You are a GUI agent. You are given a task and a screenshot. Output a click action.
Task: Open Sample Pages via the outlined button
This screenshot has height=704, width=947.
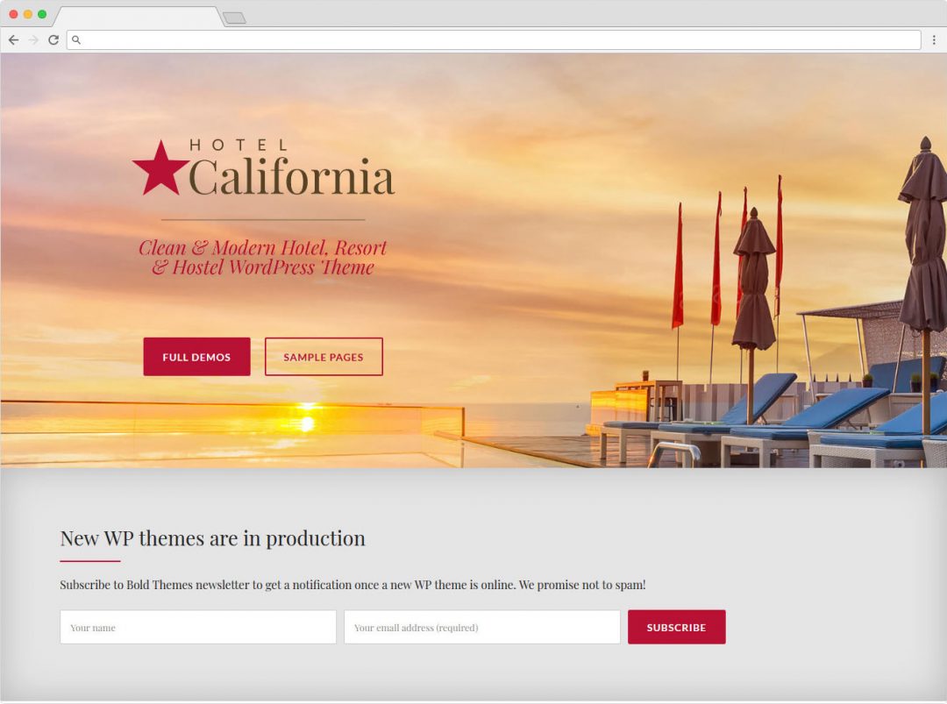(324, 357)
